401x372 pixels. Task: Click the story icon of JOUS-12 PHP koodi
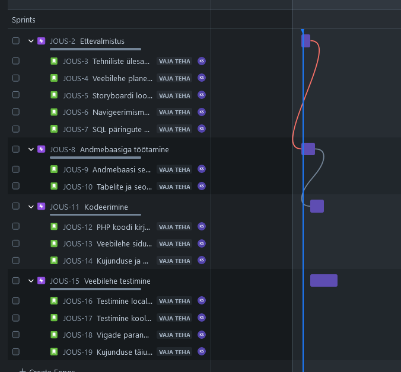tap(54, 226)
